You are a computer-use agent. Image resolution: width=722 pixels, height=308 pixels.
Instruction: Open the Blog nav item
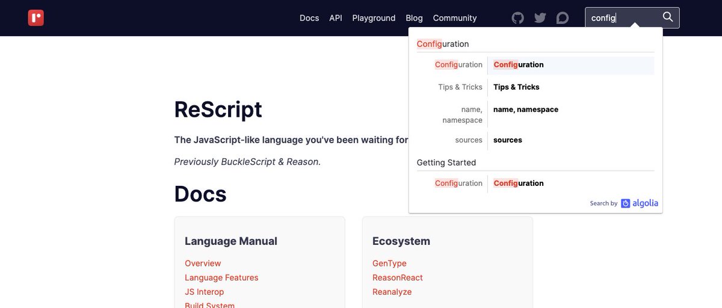(414, 18)
